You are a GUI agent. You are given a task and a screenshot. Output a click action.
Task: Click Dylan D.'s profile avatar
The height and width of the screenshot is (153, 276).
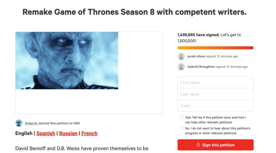coord(19,123)
